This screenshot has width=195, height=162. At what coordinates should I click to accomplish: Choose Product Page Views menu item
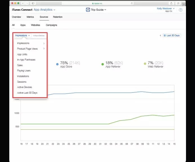(27, 49)
